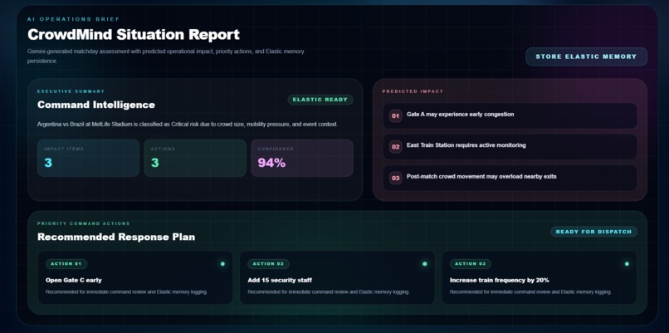This screenshot has width=669, height=333.
Task: Click the description under Add 15 security staff
Action: tap(329, 292)
